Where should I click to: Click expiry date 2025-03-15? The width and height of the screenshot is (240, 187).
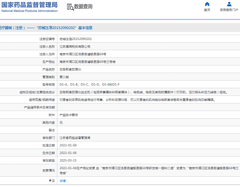coord(68,161)
